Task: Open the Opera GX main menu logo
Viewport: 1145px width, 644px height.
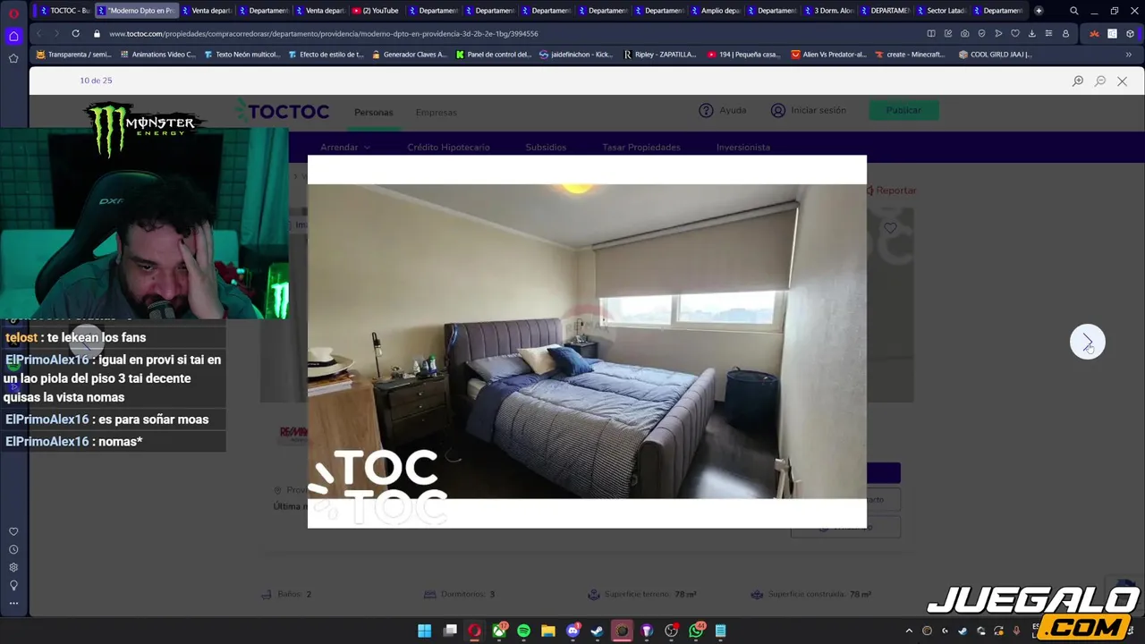Action: (13, 13)
